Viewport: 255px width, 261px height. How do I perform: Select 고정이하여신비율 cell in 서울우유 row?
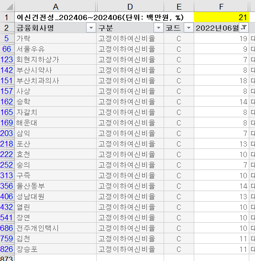130,49
